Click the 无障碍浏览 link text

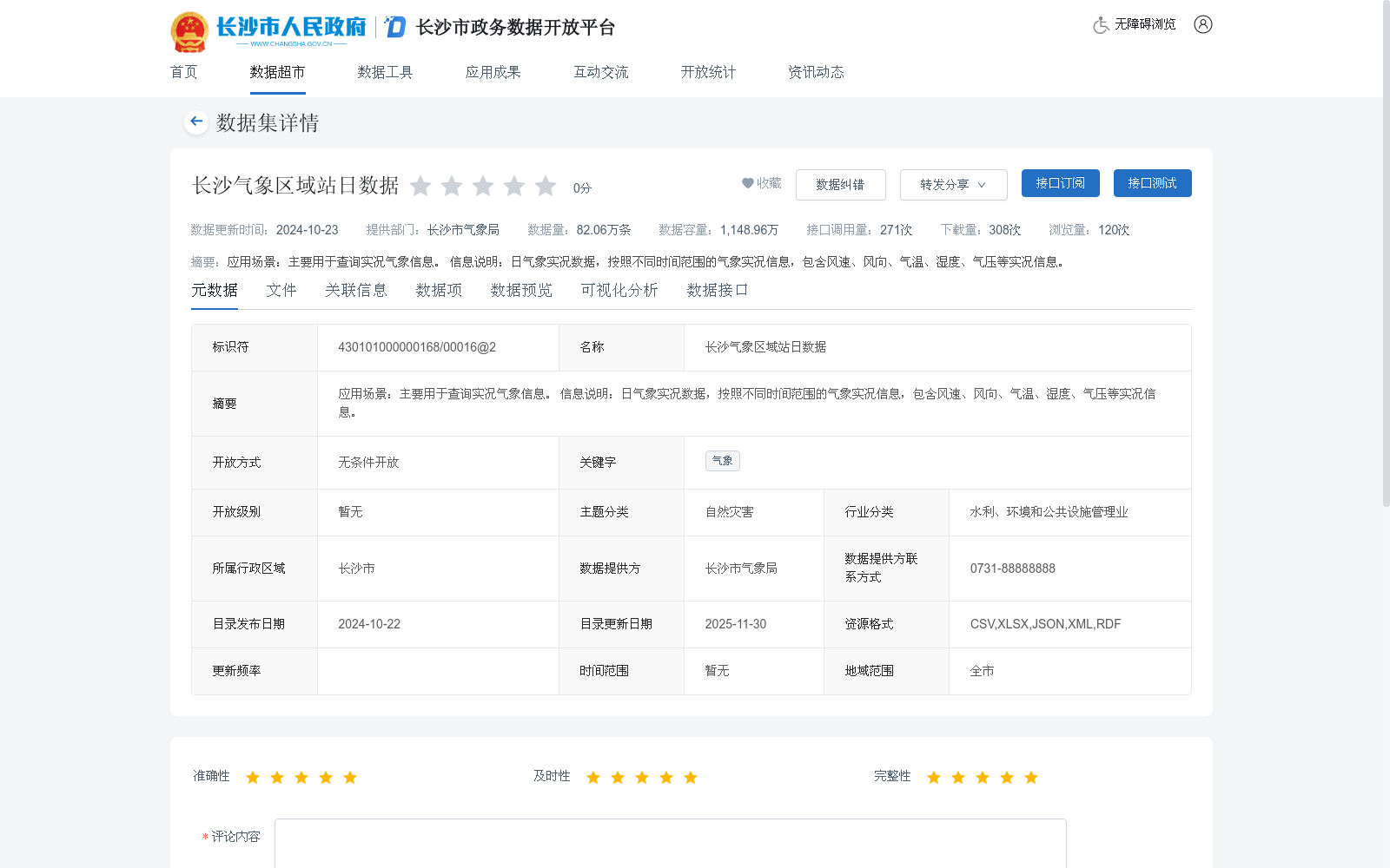click(x=1145, y=24)
